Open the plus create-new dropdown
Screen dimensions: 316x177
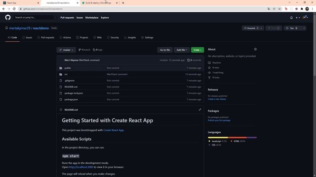coord(298,18)
